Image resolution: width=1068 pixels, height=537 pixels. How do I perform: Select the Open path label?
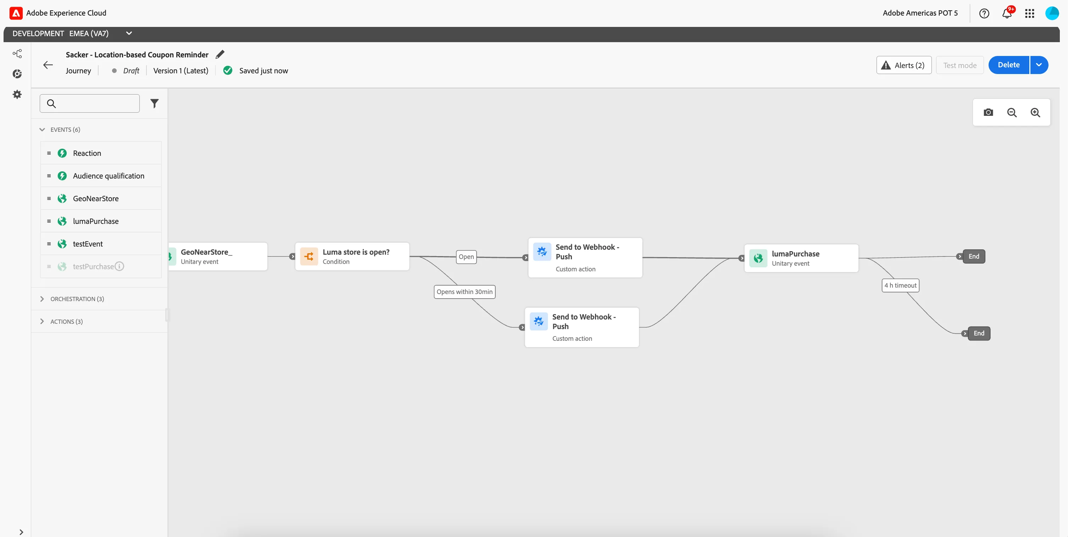click(x=466, y=257)
